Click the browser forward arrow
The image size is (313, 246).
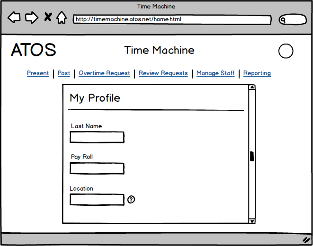pos(31,18)
